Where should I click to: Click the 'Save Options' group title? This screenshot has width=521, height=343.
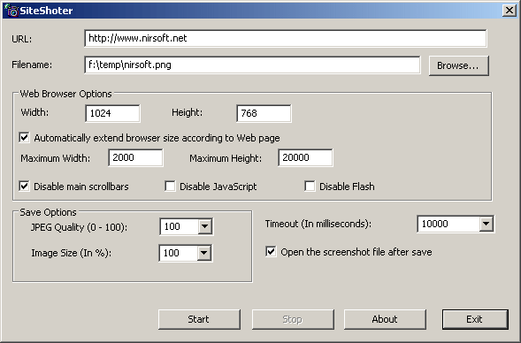[48, 212]
